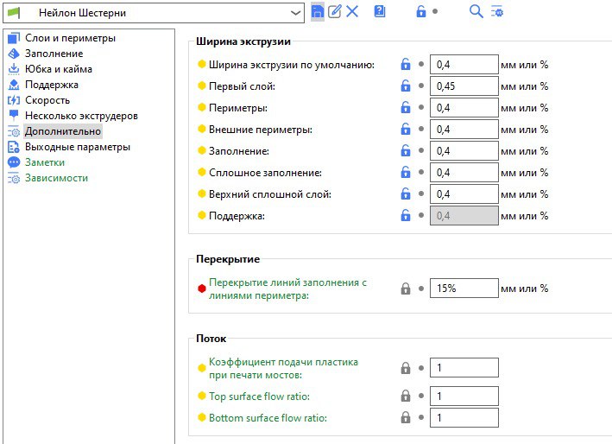
Task: Click the save preset icon
Action: [318, 11]
